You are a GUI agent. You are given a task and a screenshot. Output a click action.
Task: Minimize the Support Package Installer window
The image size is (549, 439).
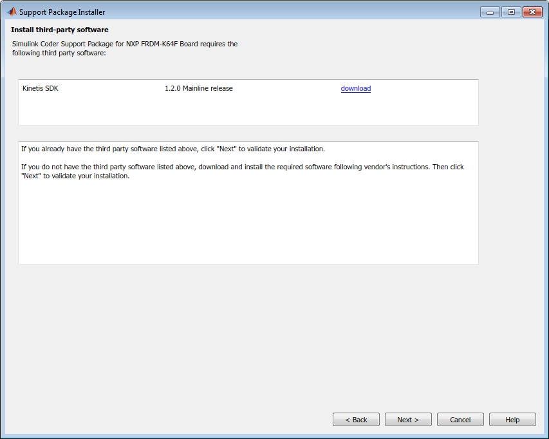490,12
